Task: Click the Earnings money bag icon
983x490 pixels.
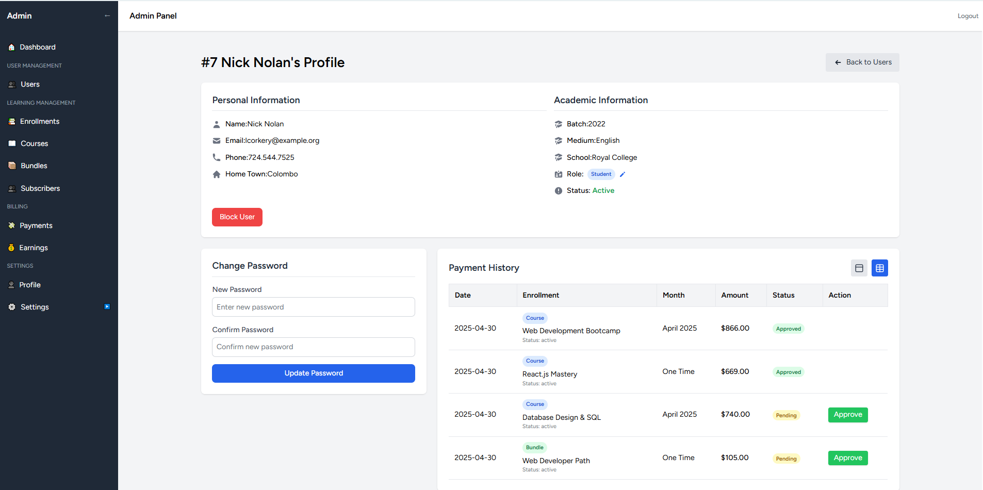Action: tap(11, 248)
